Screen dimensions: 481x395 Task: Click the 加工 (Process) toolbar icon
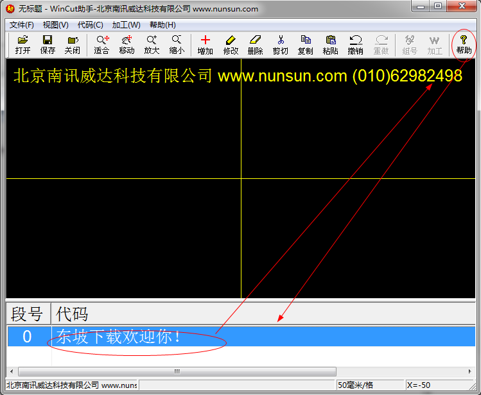(x=435, y=45)
